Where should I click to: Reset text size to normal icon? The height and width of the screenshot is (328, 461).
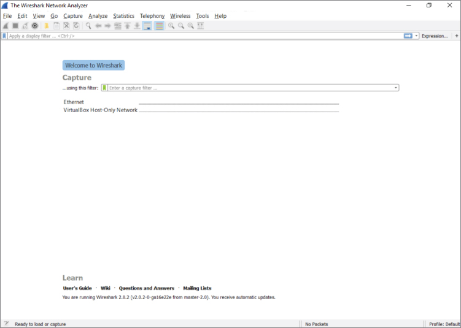pos(190,26)
